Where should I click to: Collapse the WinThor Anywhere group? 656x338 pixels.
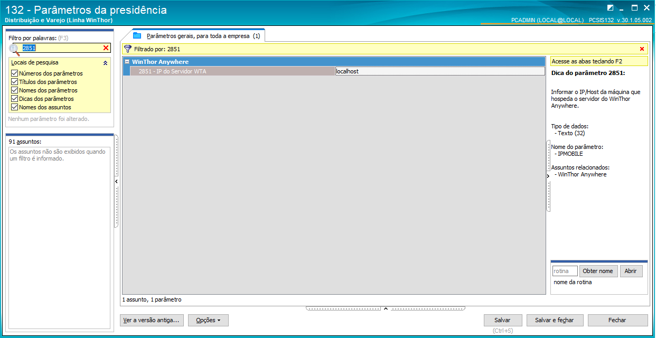(x=127, y=62)
